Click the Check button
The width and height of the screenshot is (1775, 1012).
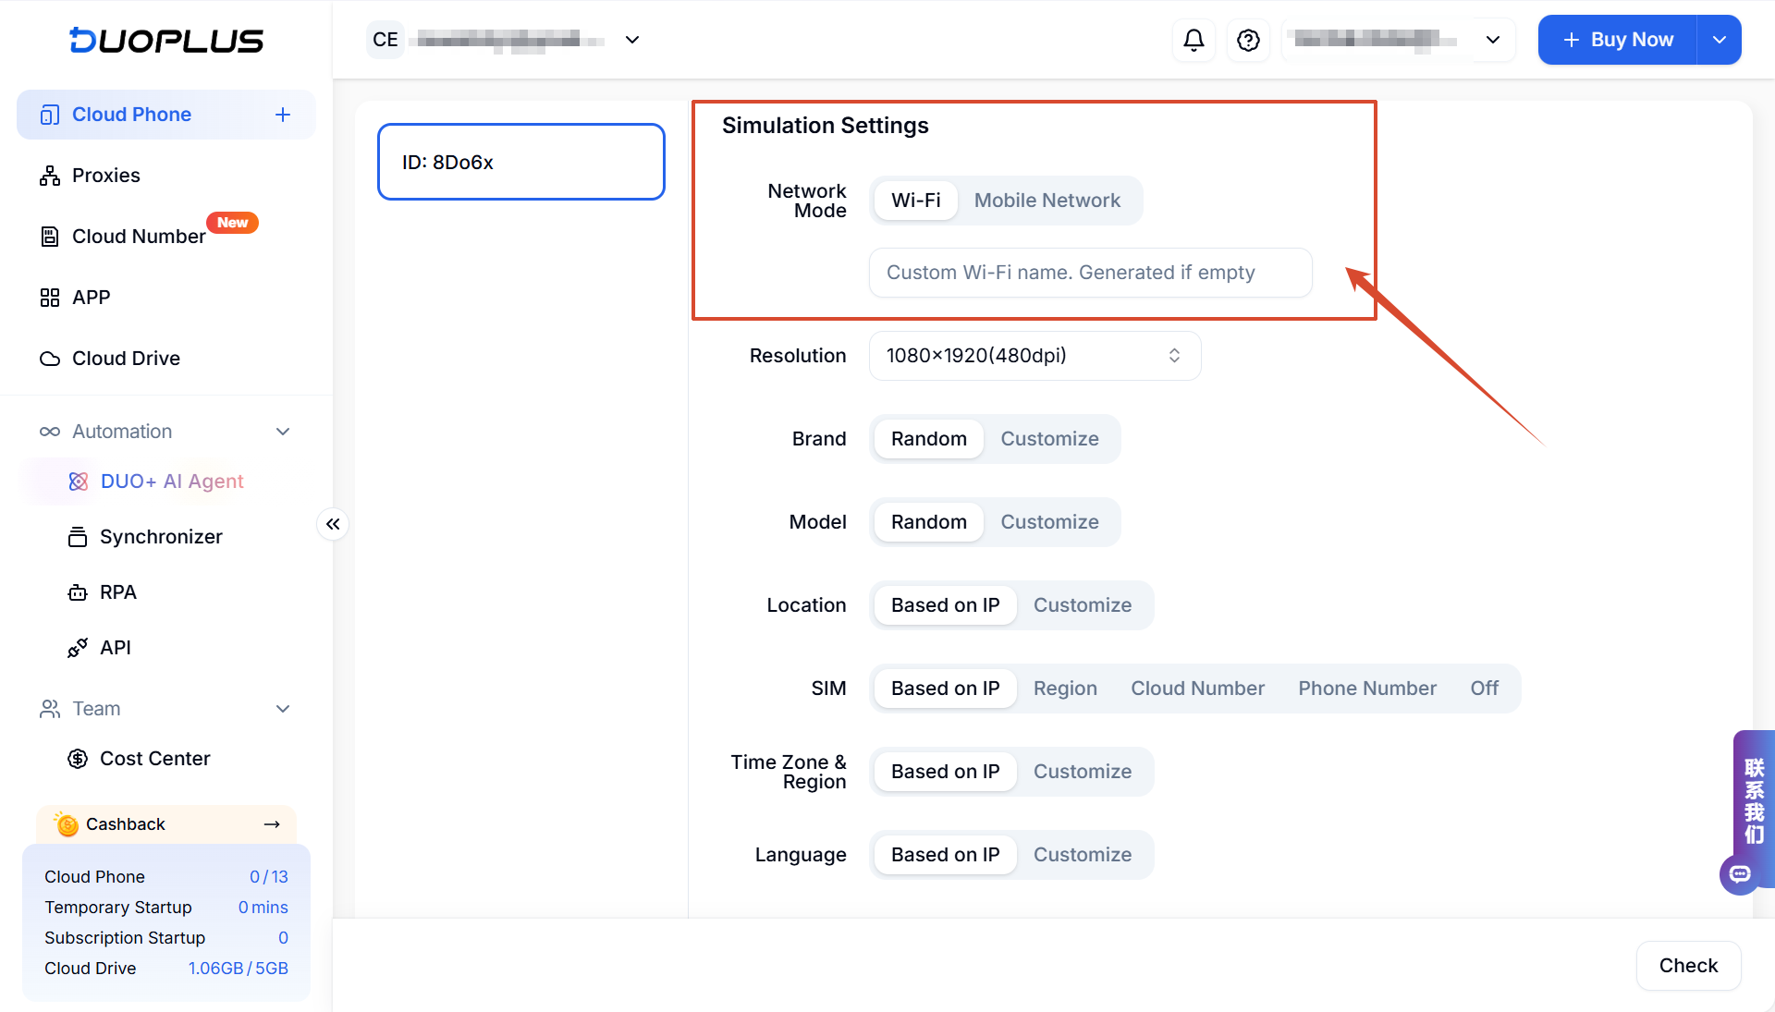[x=1688, y=966]
